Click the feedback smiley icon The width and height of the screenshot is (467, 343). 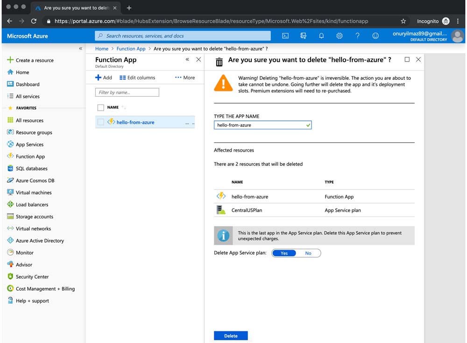(x=375, y=36)
